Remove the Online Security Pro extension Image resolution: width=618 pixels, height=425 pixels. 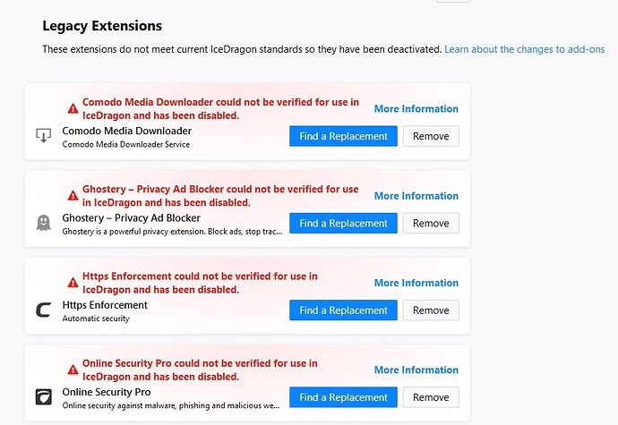pos(431,397)
